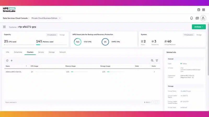Click the page vertical scrollbar
209x117 pixels.
pyautogui.click(x=208, y=49)
